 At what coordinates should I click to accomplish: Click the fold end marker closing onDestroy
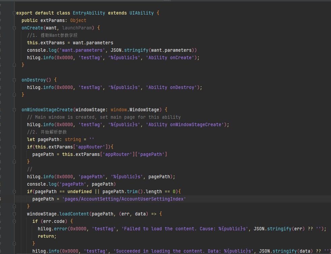point(14,95)
